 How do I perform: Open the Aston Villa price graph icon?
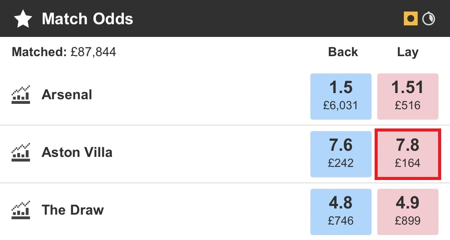click(x=21, y=153)
